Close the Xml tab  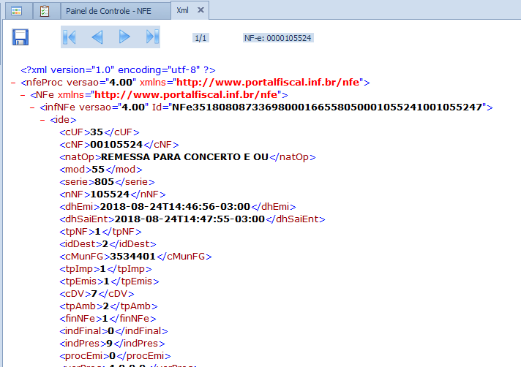[x=200, y=10]
